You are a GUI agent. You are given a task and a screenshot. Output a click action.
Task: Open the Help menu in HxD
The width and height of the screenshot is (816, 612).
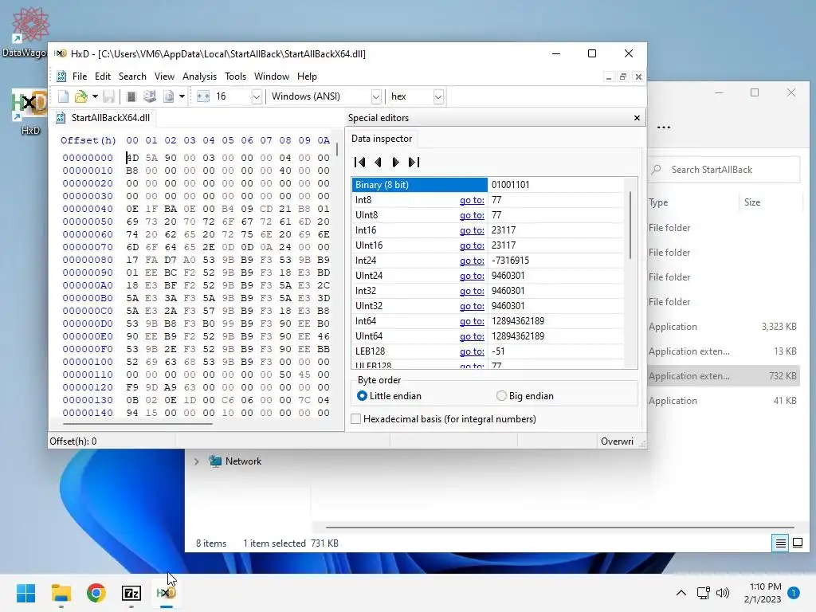307,76
